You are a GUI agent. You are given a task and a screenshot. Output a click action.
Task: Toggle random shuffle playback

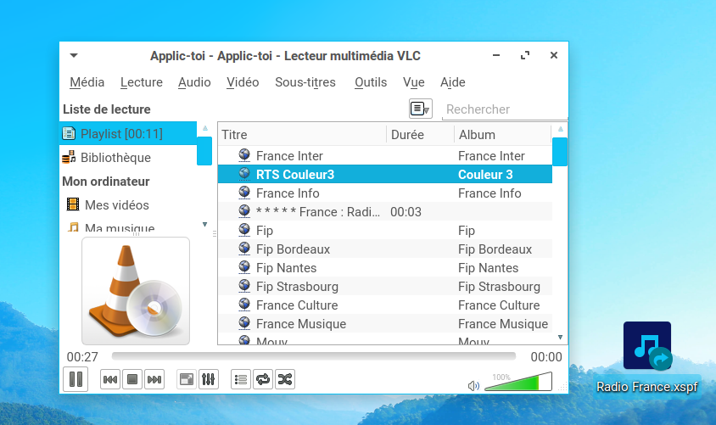285,379
